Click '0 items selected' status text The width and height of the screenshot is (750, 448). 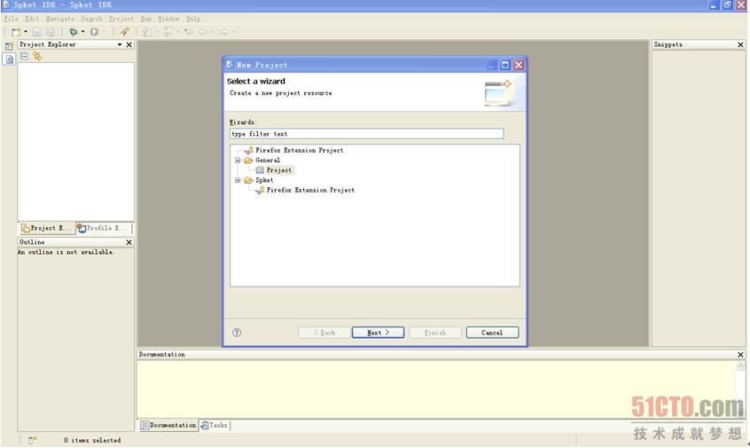click(92, 440)
